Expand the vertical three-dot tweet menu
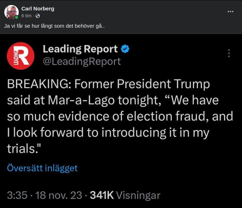The image size is (242, 208). pyautogui.click(x=229, y=53)
